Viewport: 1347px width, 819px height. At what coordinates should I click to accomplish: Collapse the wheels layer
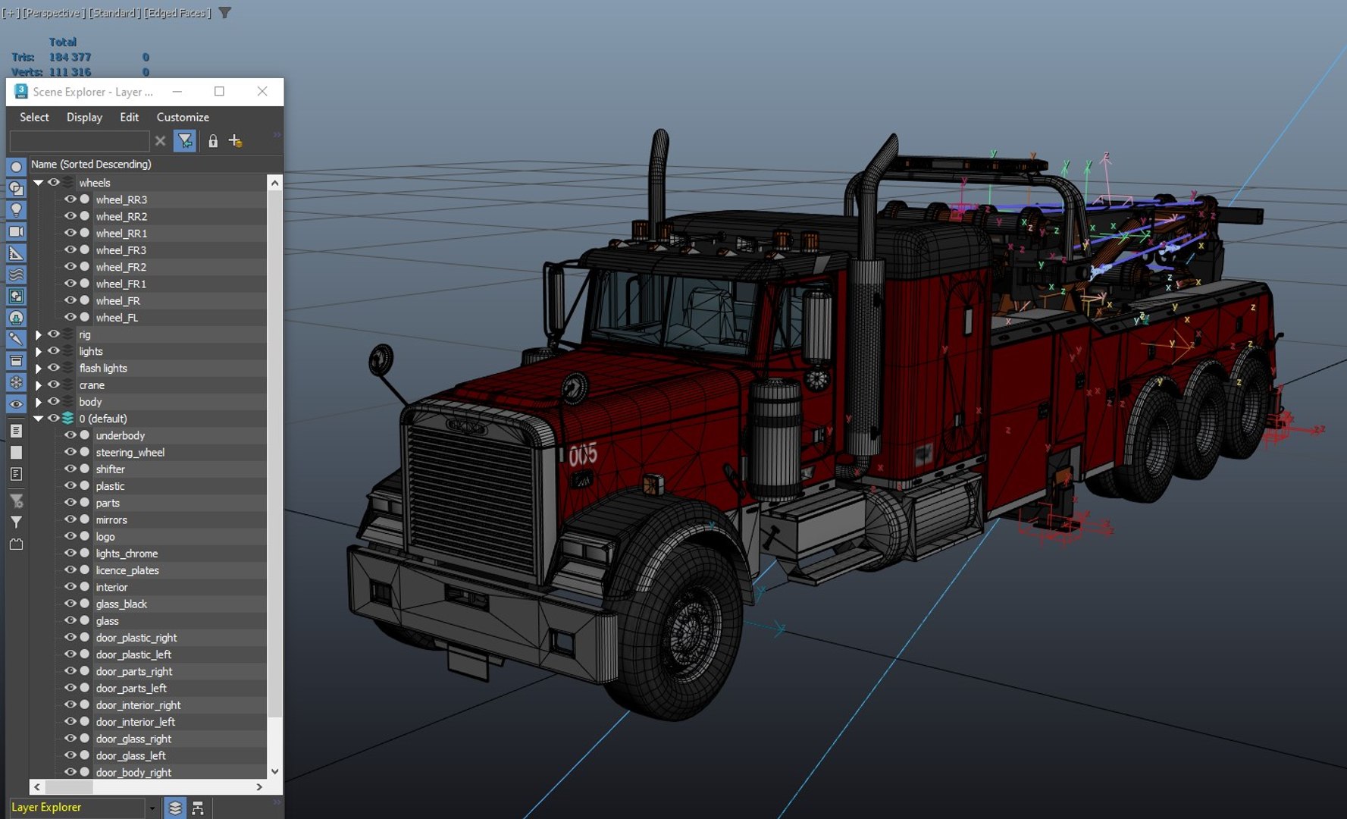tap(38, 183)
